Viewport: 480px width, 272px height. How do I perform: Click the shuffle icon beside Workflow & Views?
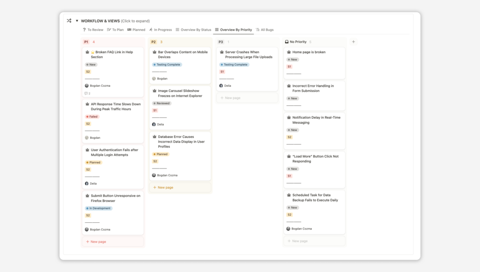point(69,21)
